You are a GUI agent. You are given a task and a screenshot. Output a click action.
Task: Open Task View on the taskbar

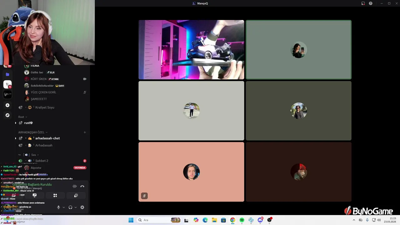[187, 220]
